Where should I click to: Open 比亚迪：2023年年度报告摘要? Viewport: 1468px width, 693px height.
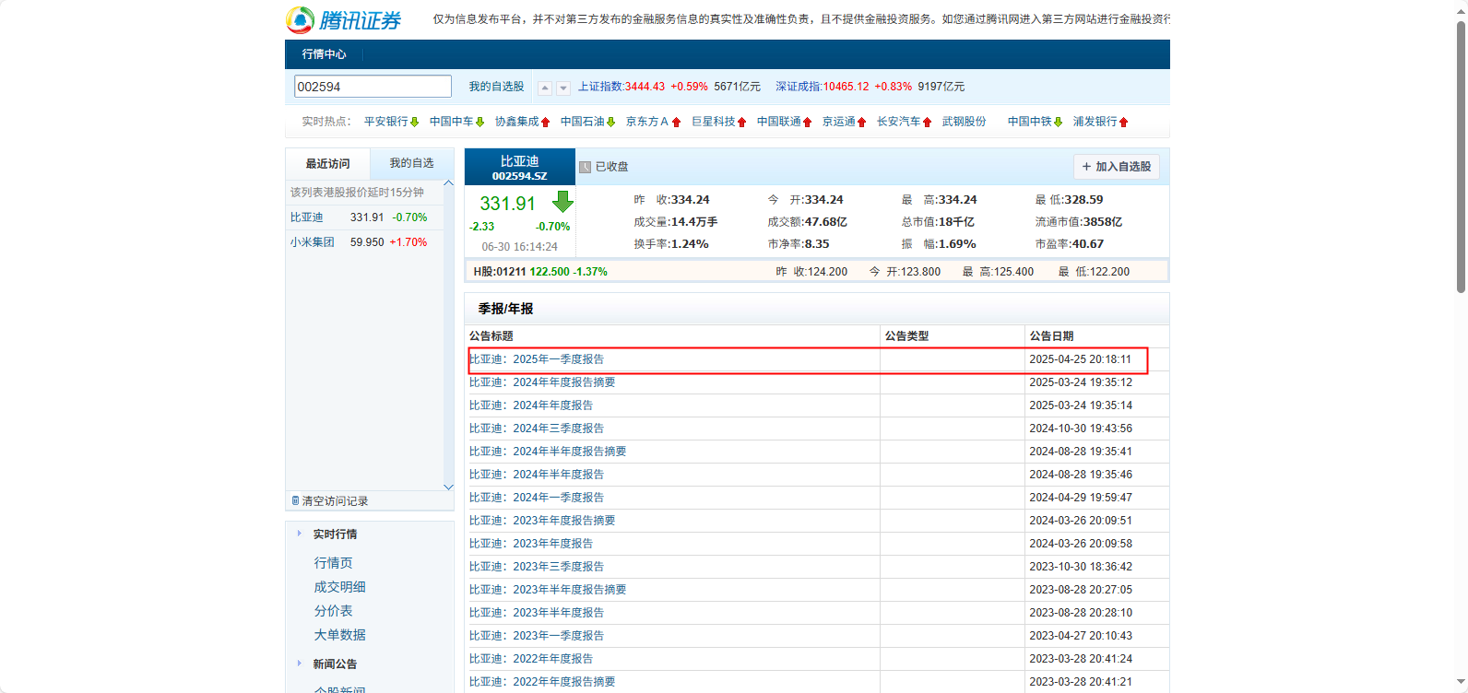click(542, 521)
